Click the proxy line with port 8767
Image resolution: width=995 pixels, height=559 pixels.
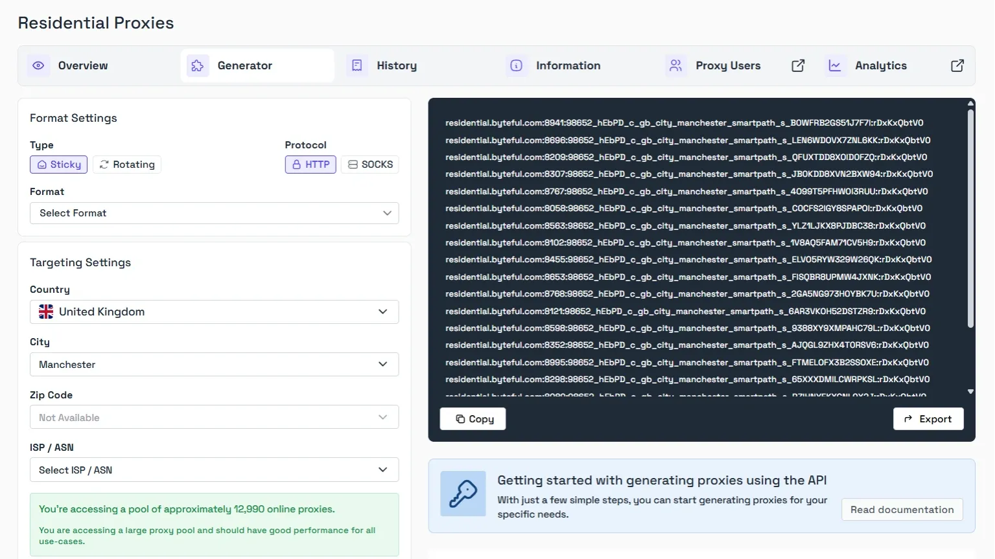pyautogui.click(x=686, y=192)
